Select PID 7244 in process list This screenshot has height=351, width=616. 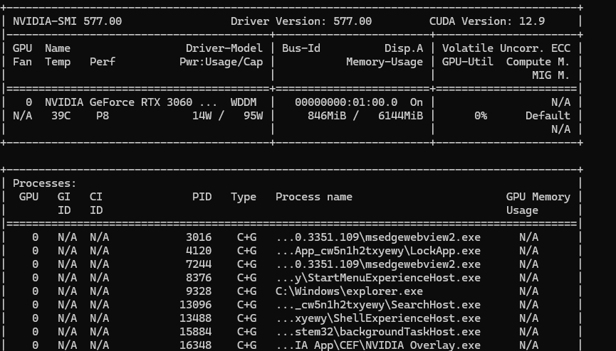(199, 264)
